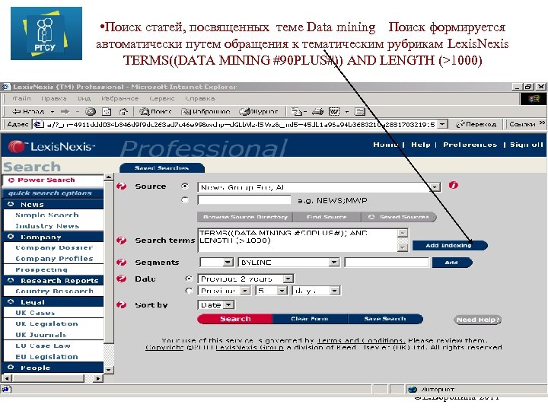Open Company Dossier in sidebar
Image resolution: width=548 pixels, height=411 pixels.
54,248
